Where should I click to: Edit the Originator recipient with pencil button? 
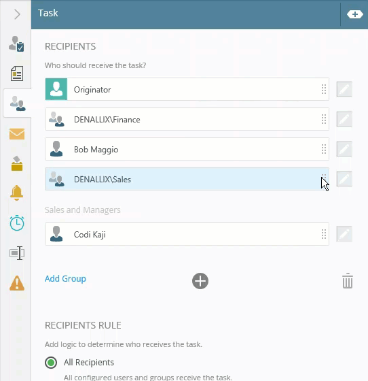344,89
